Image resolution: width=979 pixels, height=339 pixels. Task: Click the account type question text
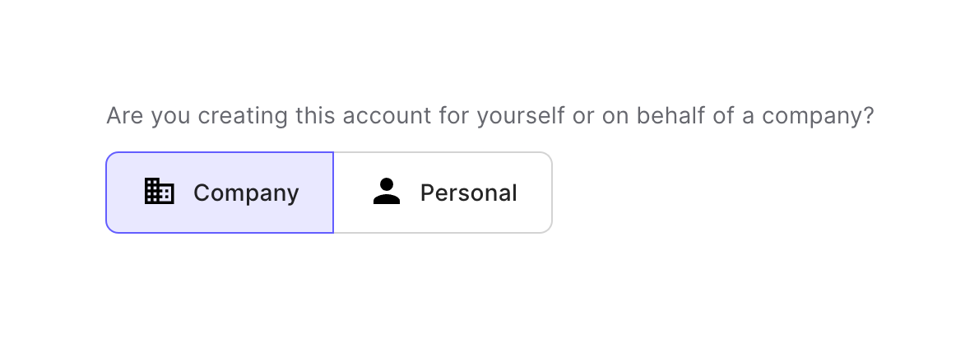(489, 116)
